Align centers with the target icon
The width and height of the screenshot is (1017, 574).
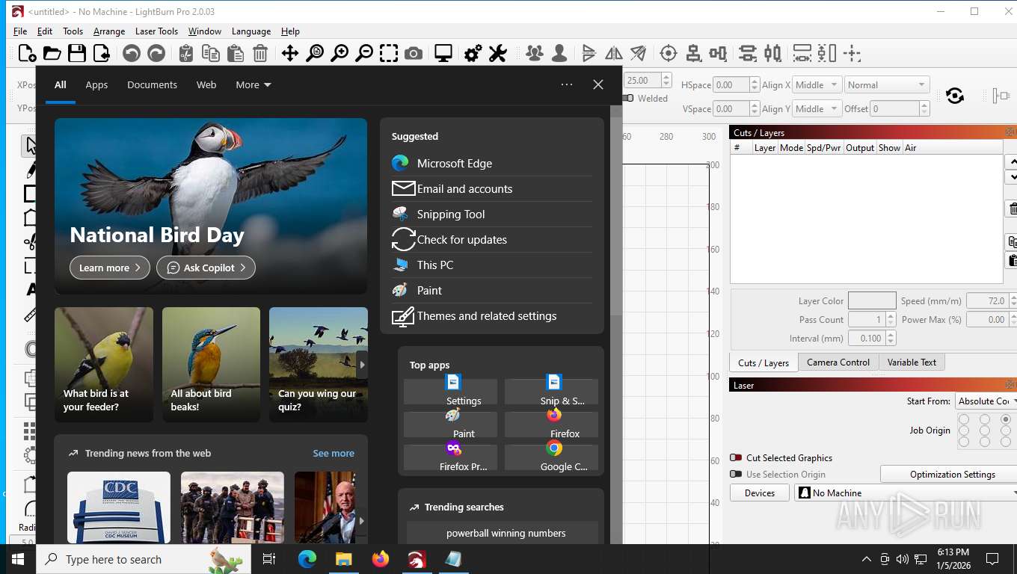coord(669,53)
